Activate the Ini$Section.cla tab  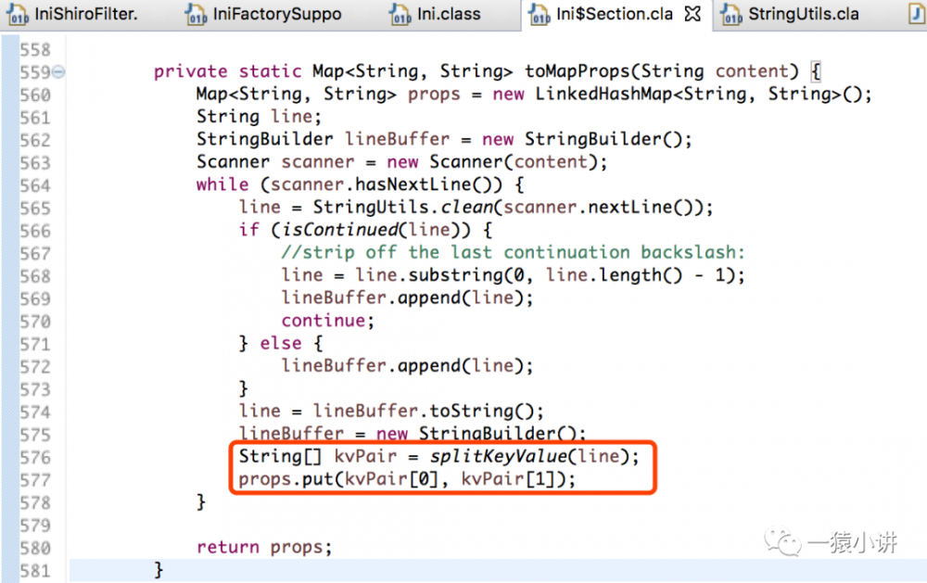[x=614, y=14]
